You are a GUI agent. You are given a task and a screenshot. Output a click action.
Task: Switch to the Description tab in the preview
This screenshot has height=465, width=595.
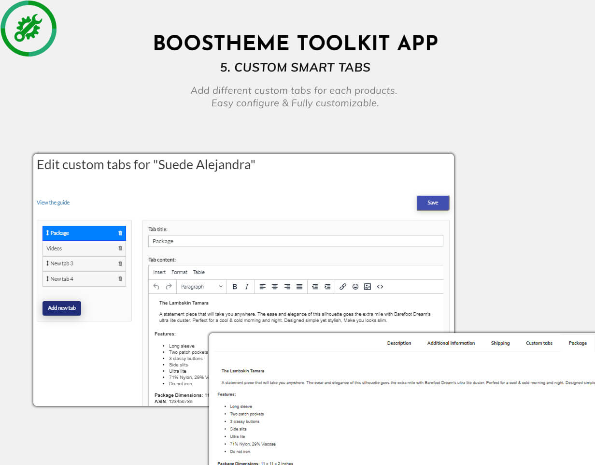(399, 343)
